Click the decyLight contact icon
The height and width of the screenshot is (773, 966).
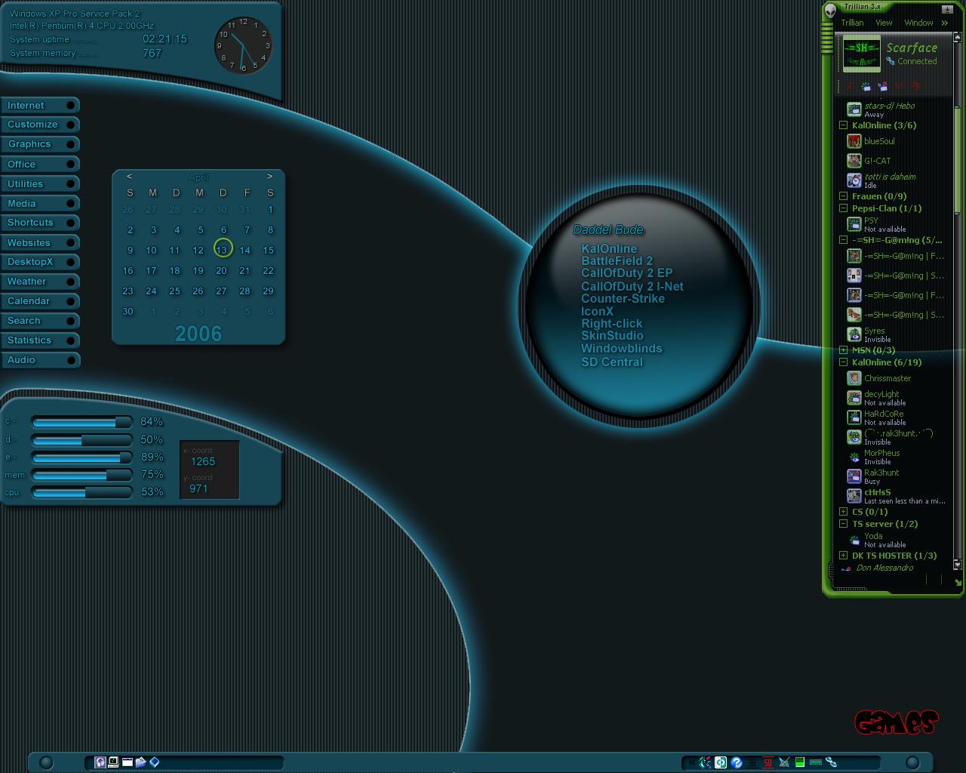point(854,398)
